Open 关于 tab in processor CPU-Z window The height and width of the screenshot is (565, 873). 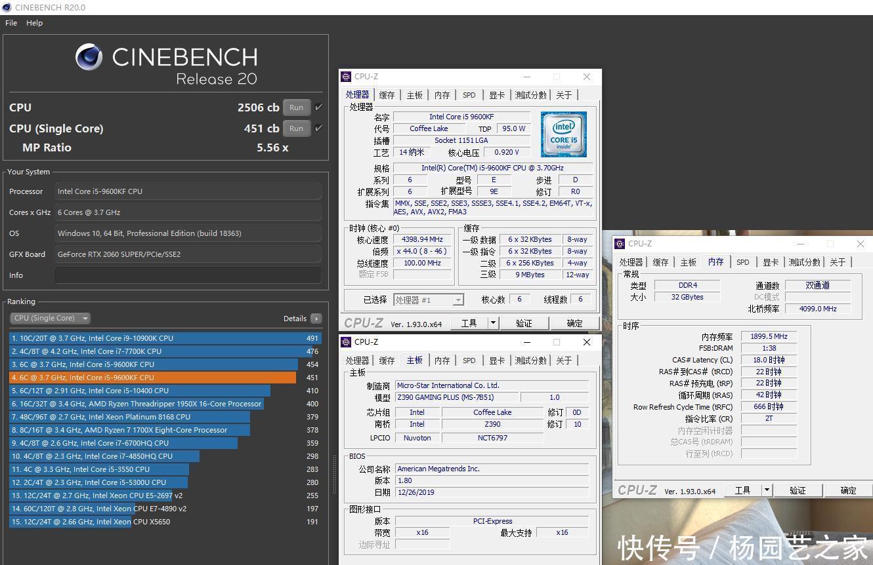click(x=564, y=95)
